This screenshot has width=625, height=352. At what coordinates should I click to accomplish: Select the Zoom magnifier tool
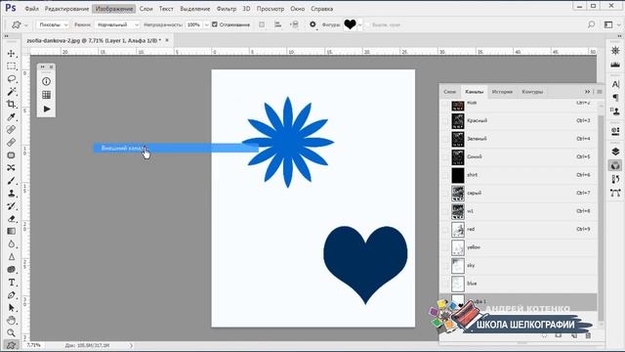(x=11, y=332)
